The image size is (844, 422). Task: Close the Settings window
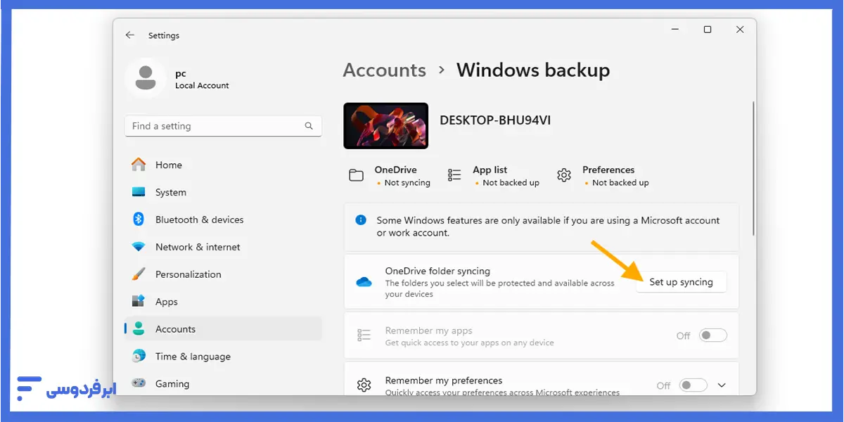tap(740, 30)
